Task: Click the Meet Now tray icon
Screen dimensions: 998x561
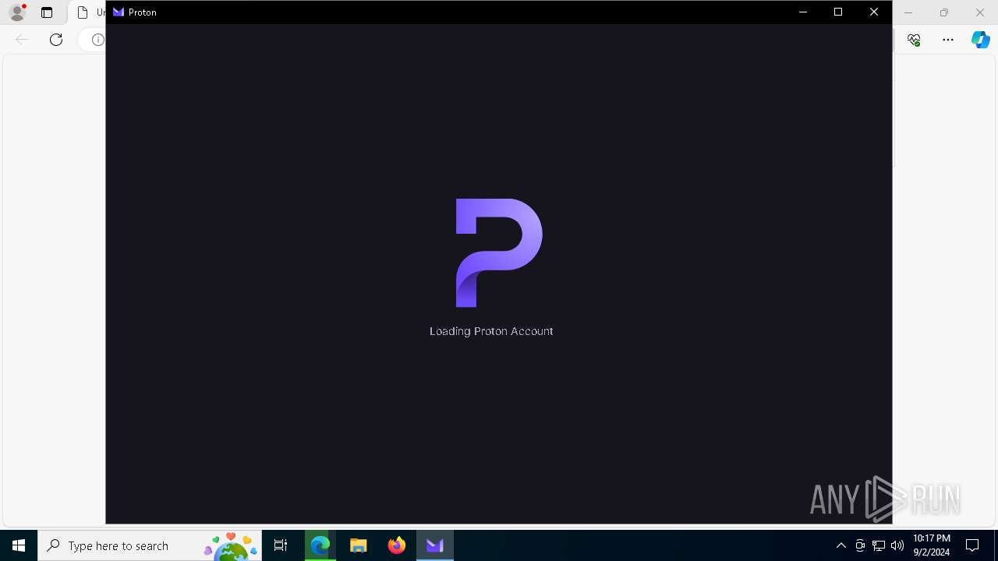Action: (x=860, y=545)
